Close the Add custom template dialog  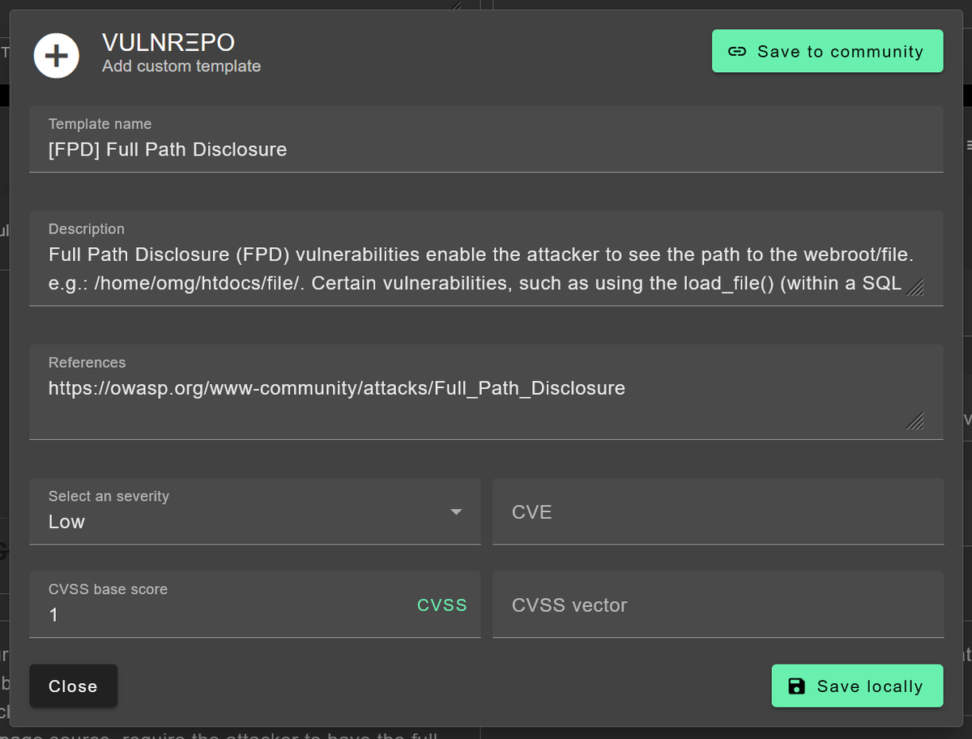pyautogui.click(x=73, y=686)
